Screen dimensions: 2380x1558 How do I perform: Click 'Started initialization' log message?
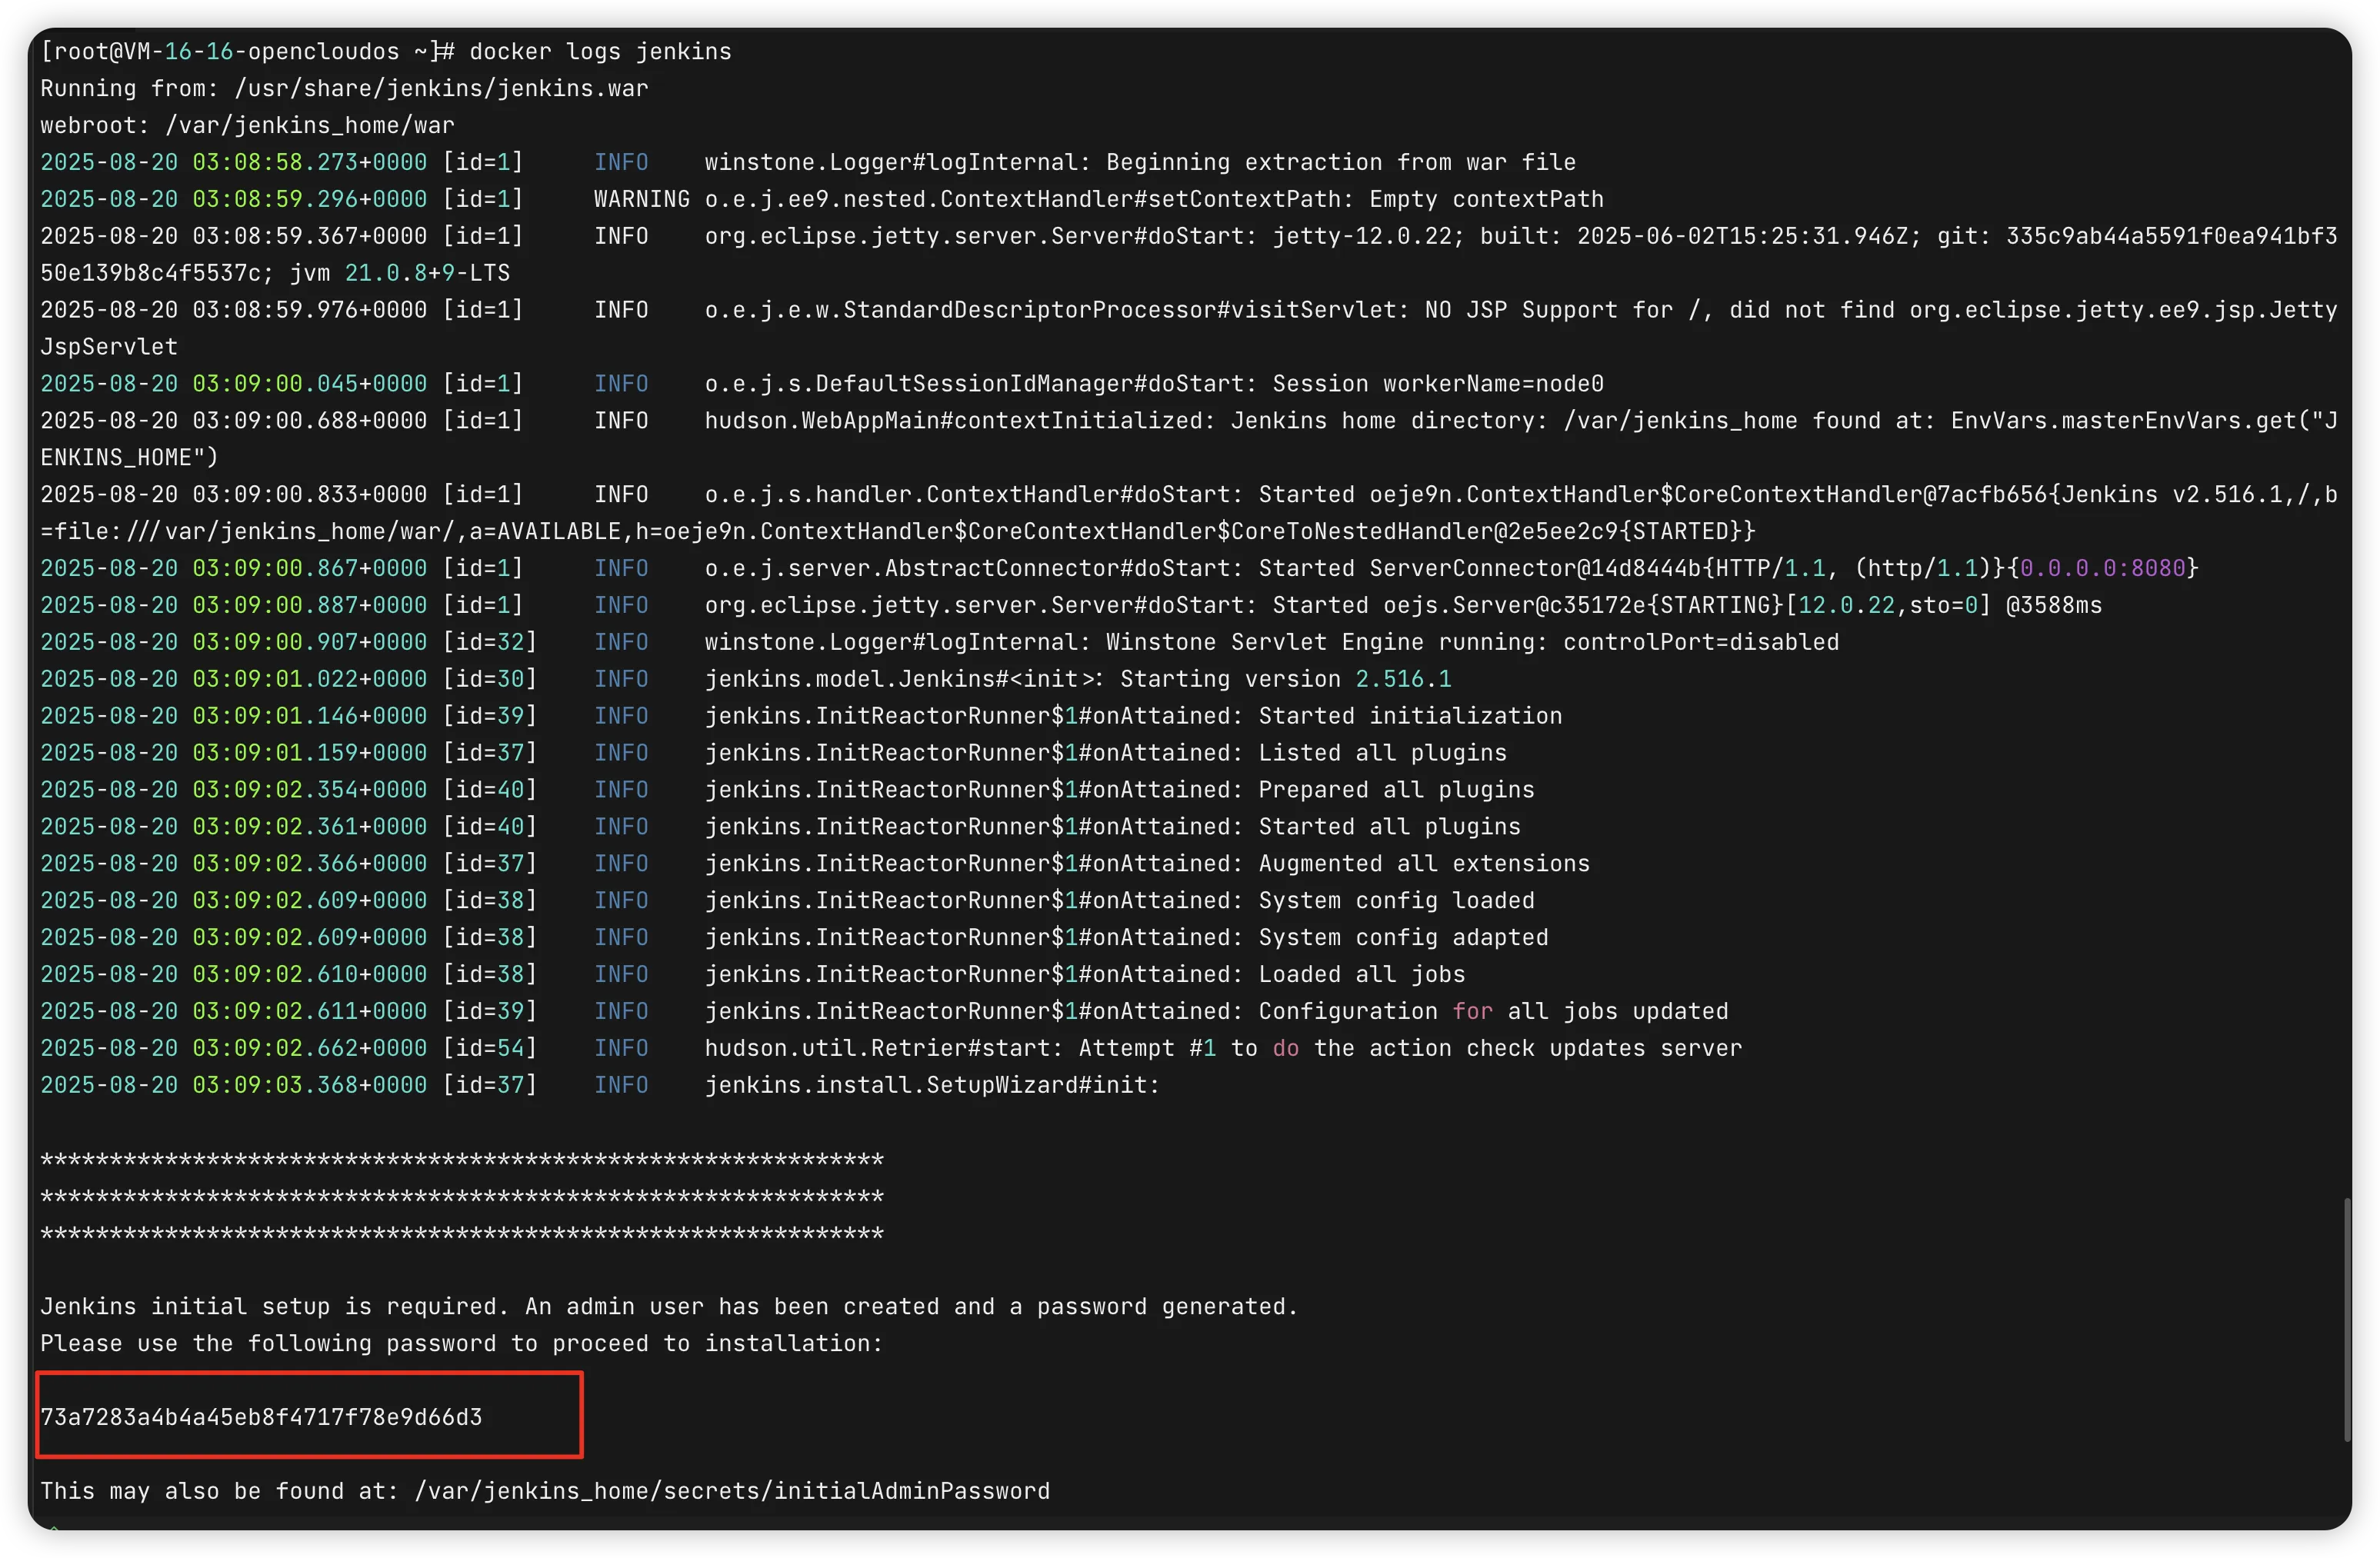coord(1410,716)
